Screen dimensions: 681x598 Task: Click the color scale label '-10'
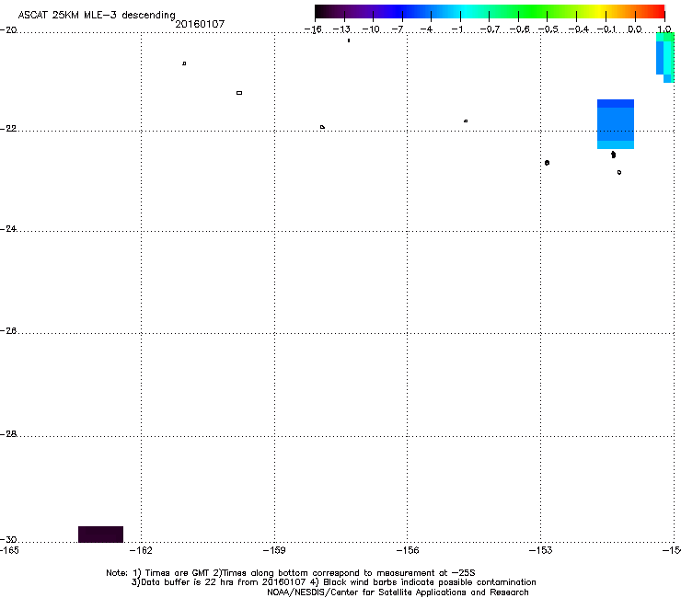[x=371, y=29]
